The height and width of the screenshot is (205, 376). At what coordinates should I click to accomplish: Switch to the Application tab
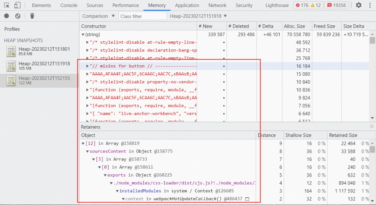coord(187,5)
